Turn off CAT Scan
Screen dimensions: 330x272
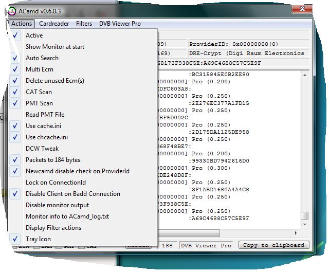pos(39,92)
